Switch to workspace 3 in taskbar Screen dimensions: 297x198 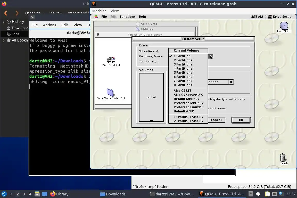point(24,194)
